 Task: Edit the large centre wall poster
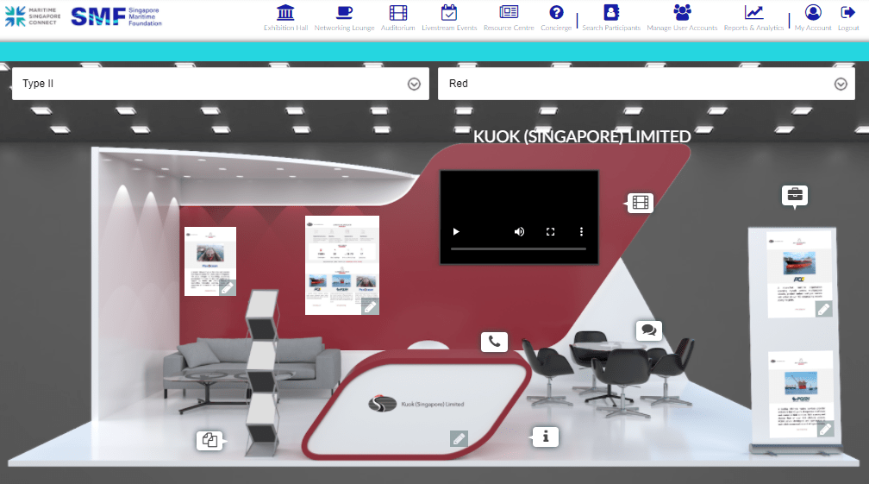[x=370, y=306]
